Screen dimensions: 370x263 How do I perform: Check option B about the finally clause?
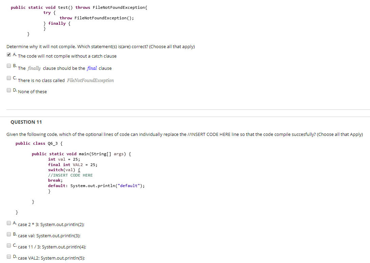(8, 65)
